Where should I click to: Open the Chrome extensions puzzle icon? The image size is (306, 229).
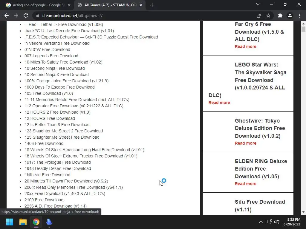coord(280,16)
